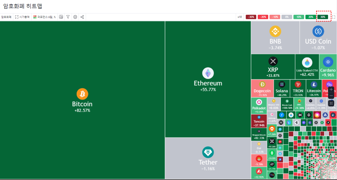The height and width of the screenshot is (180, 337).
Task: Click the +62.42% Lido Staked ETH value
Action: click(x=307, y=75)
